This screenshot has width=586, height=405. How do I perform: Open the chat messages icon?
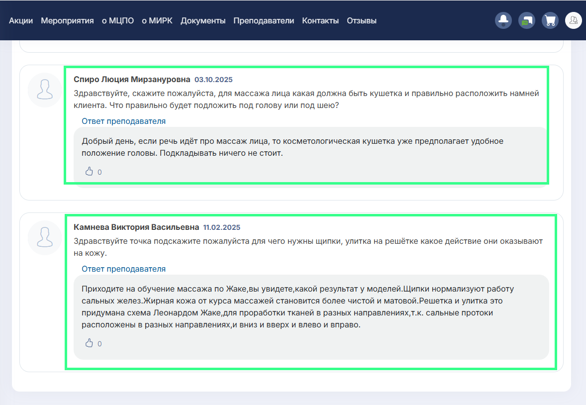click(x=527, y=20)
